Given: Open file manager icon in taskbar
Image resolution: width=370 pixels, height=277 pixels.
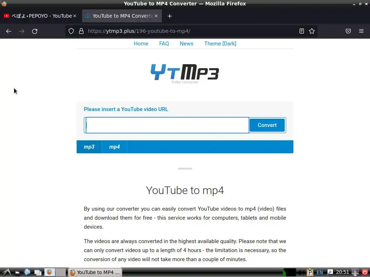Looking at the screenshot, I should tap(17, 273).
